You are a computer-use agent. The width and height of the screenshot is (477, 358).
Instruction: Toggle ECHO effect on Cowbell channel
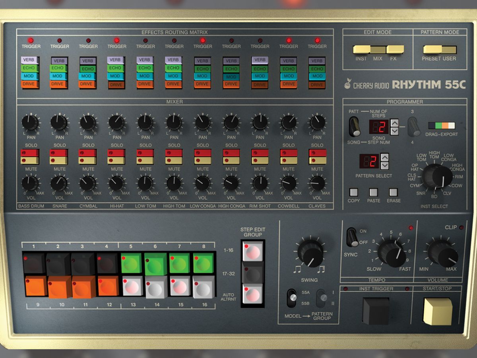click(x=288, y=68)
